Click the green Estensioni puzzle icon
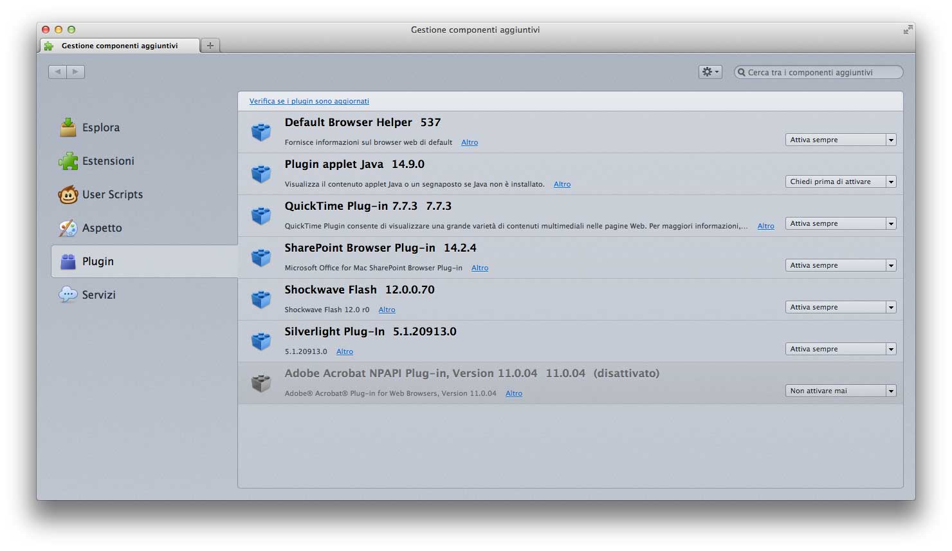Image resolution: width=952 pixels, height=551 pixels. tap(68, 161)
